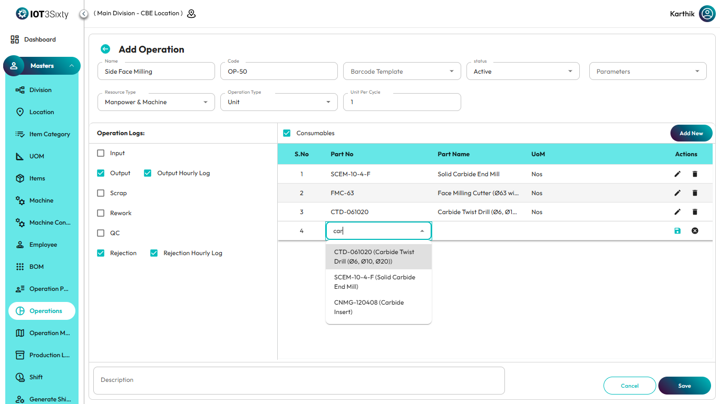
Task: Collapse the sidebar with the chevron button
Action: pyautogui.click(x=84, y=14)
